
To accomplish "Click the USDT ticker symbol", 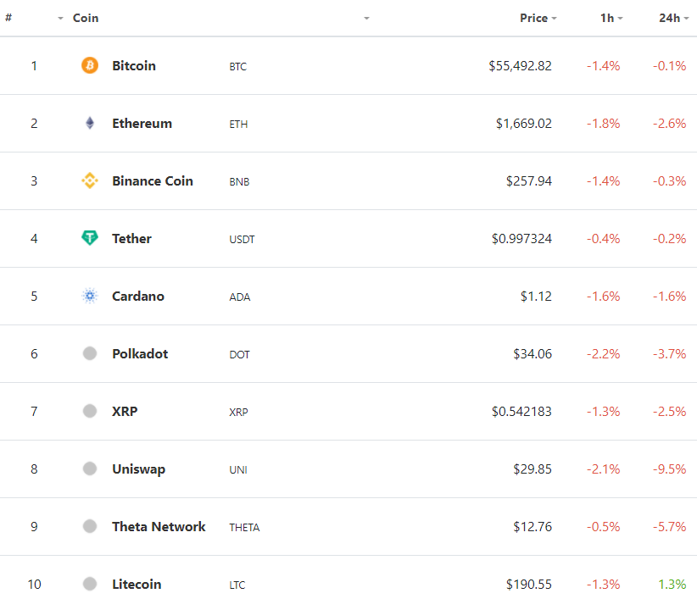I will [242, 239].
